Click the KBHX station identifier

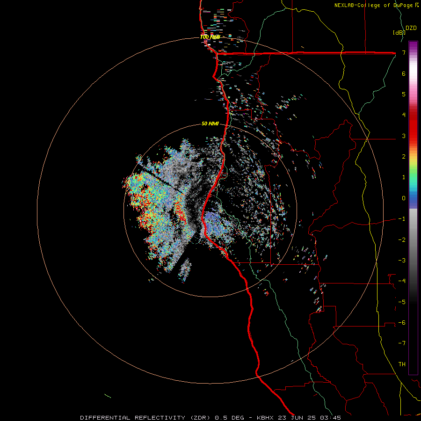pos(265,418)
